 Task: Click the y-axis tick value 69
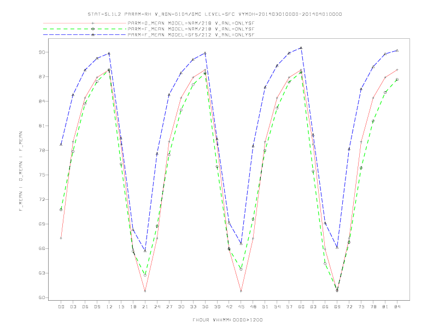[x=42, y=224]
